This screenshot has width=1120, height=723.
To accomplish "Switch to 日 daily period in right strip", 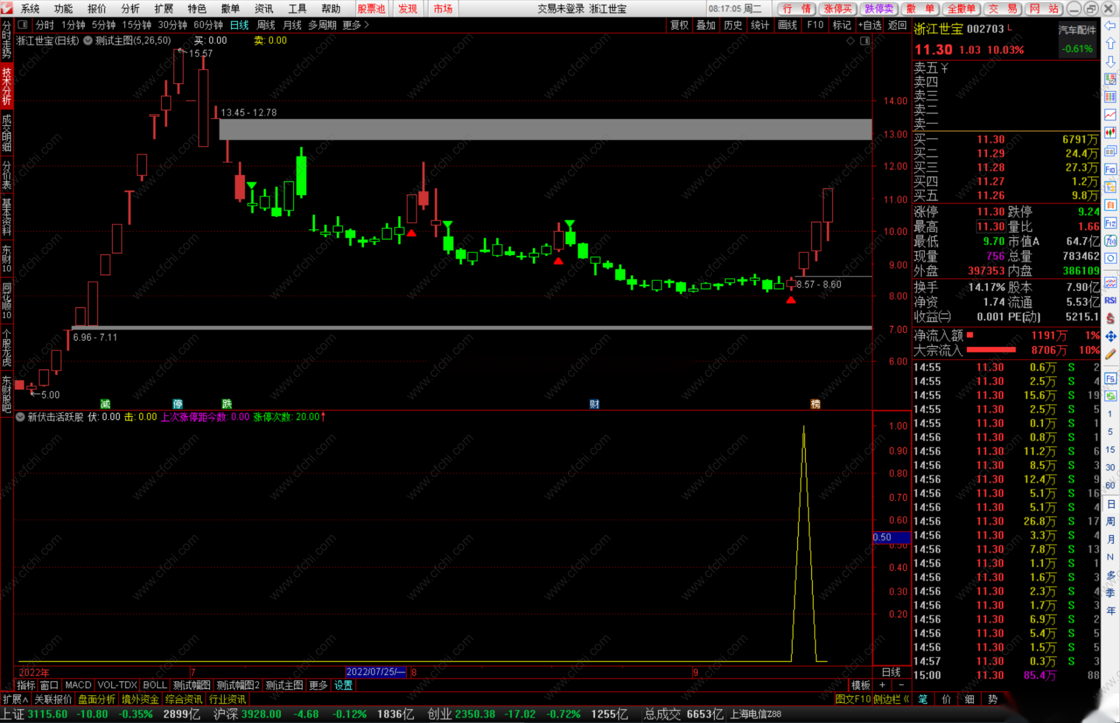I will point(1110,504).
